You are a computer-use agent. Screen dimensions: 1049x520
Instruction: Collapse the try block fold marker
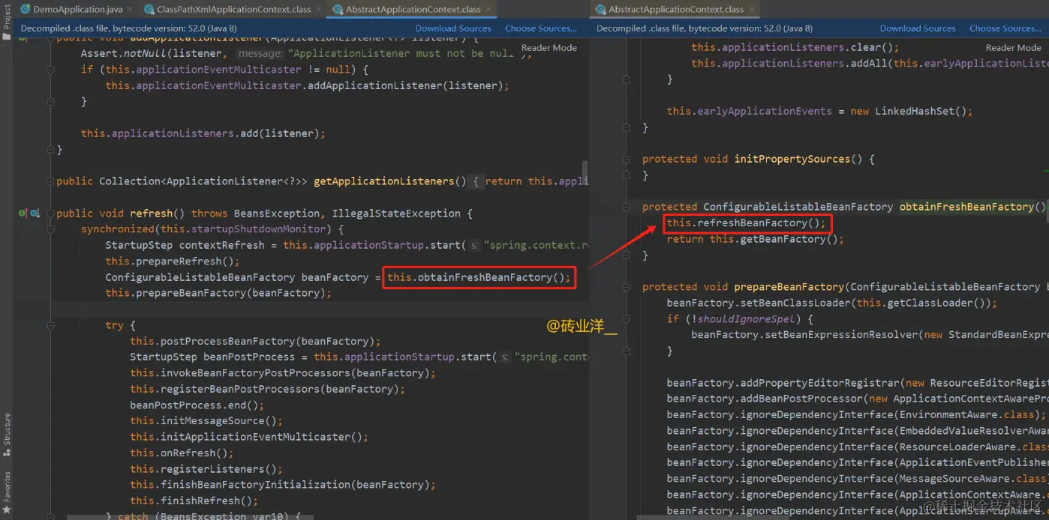[x=51, y=325]
